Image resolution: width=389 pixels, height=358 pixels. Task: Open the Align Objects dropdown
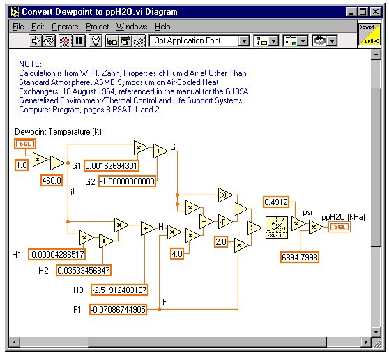coord(266,40)
